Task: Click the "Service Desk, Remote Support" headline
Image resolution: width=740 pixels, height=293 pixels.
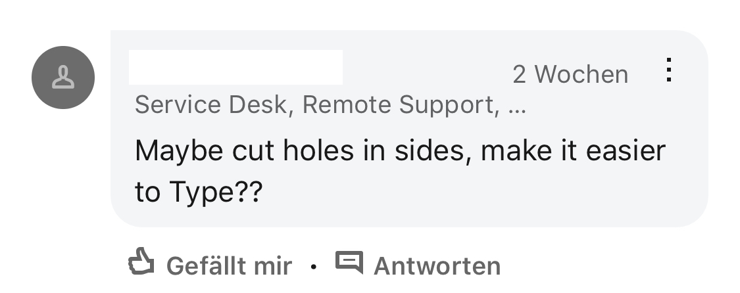Action: coord(314,105)
